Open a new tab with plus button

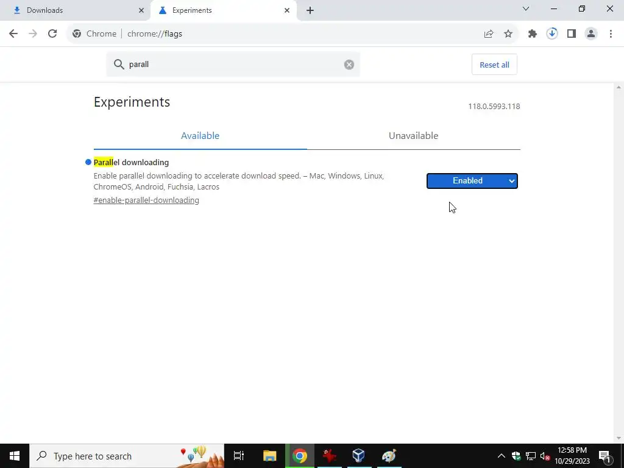tap(310, 10)
